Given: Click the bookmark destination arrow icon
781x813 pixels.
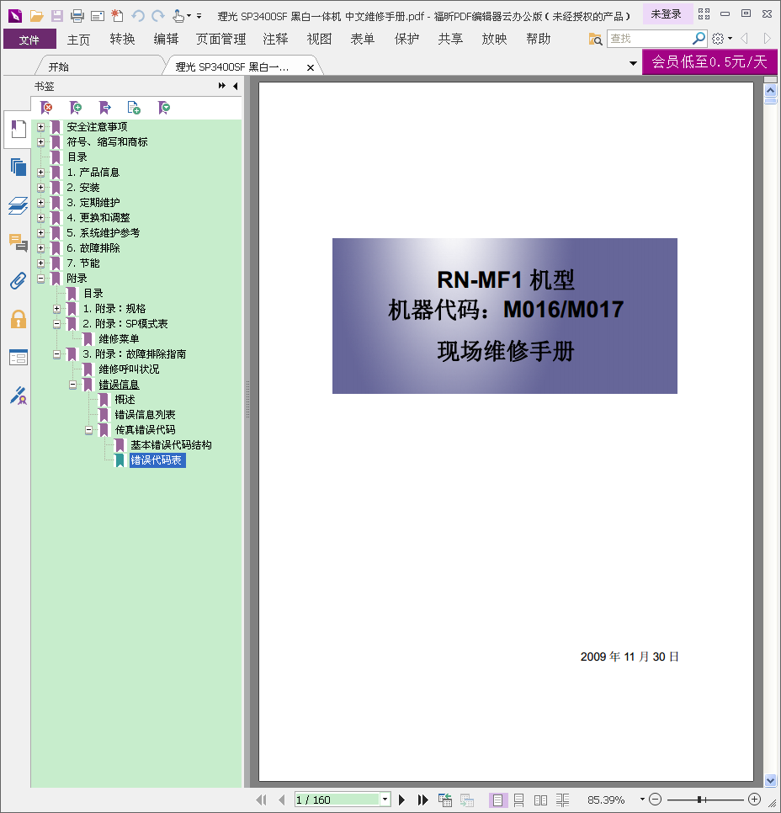Looking at the screenshot, I should click(104, 108).
